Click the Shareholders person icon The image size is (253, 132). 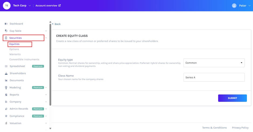click(6, 73)
